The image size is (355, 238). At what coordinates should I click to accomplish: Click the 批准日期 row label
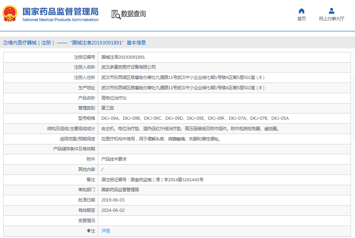pyautogui.click(x=87, y=200)
